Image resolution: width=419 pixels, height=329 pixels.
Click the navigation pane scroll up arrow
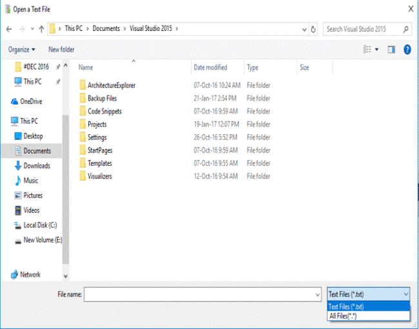(x=66, y=65)
